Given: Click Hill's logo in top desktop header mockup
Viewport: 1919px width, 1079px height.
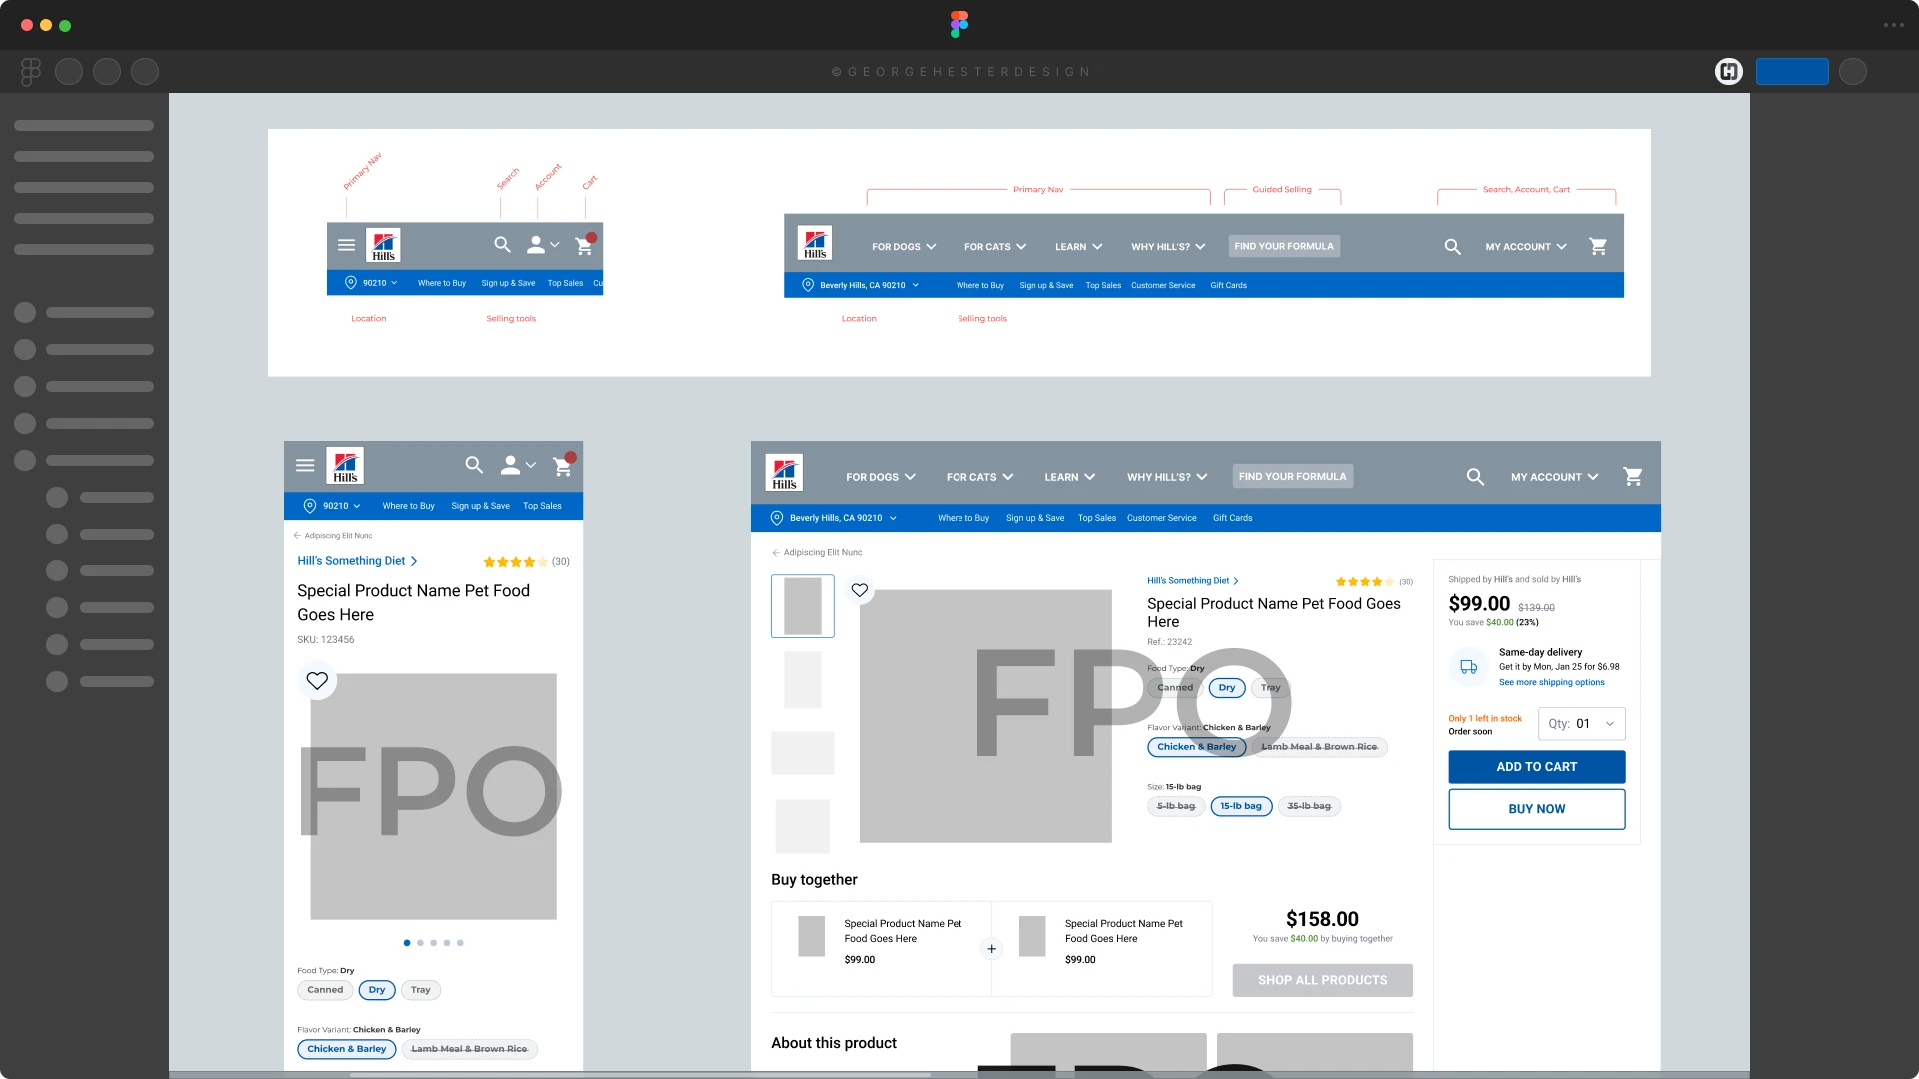Looking at the screenshot, I should 815,243.
